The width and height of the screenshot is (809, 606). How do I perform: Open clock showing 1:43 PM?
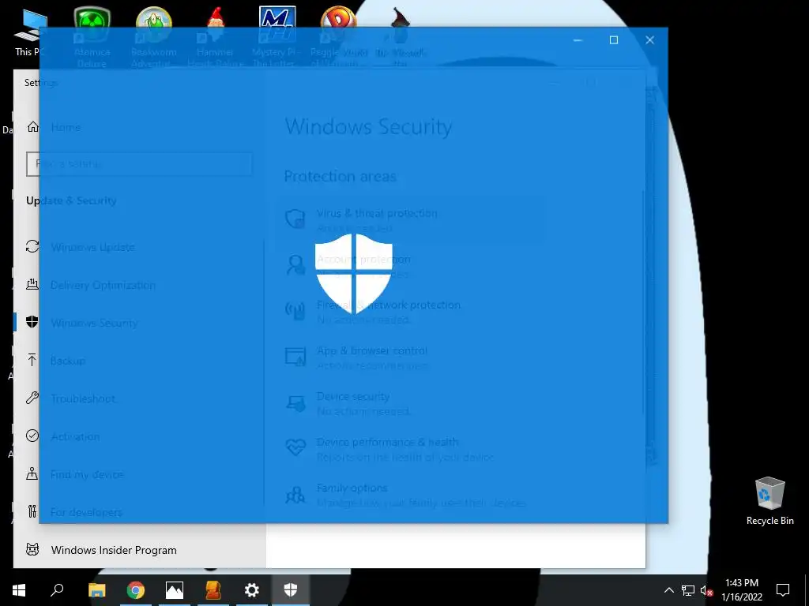point(741,590)
